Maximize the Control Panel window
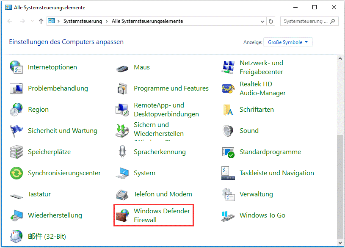345x248 pixels. click(x=315, y=7)
